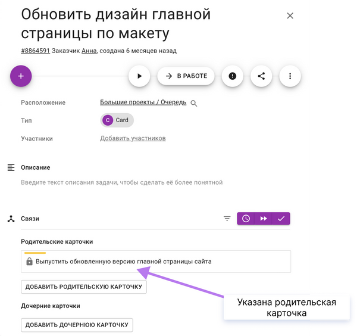Click the Родительские карточки heading
This screenshot has width=357, height=336.
click(57, 242)
